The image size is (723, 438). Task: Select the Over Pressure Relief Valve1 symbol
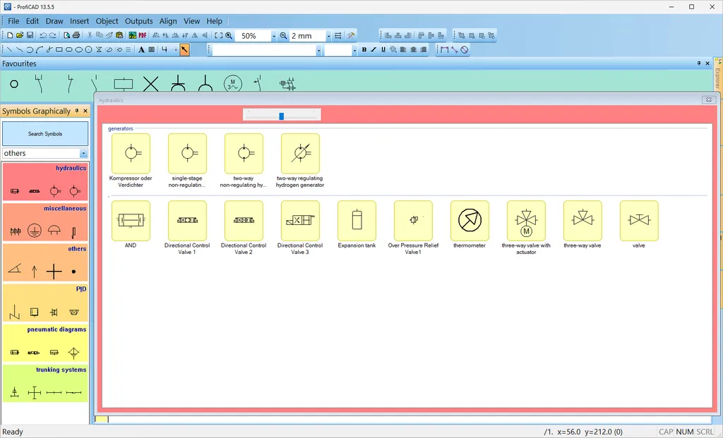tap(413, 221)
